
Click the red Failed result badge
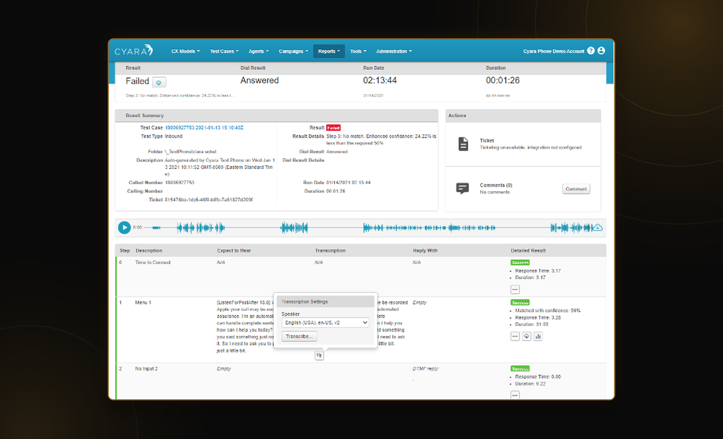333,128
